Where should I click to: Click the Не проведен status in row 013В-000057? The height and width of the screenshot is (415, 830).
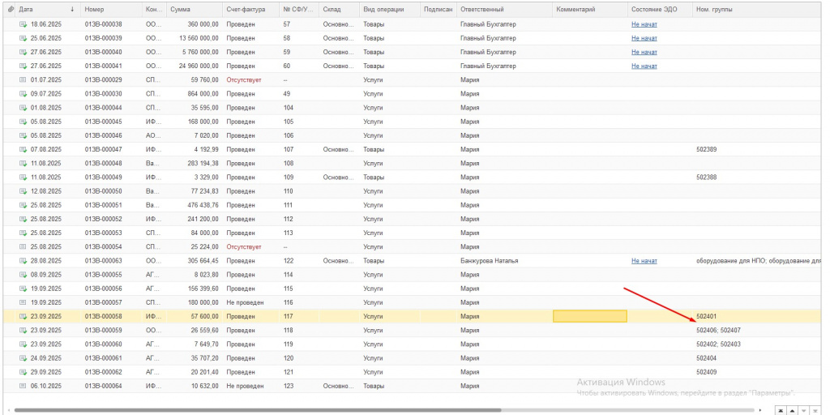[245, 302]
